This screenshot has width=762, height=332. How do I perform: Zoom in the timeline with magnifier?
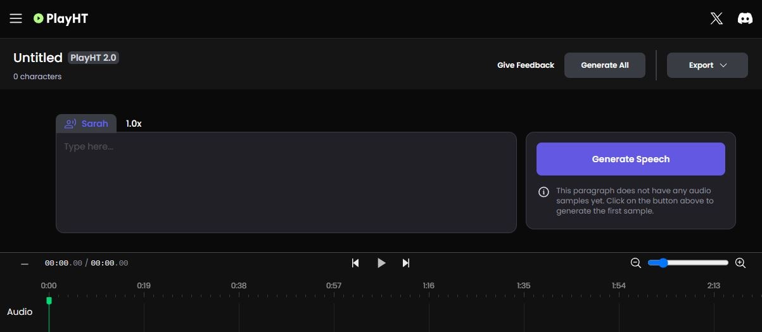click(x=740, y=263)
